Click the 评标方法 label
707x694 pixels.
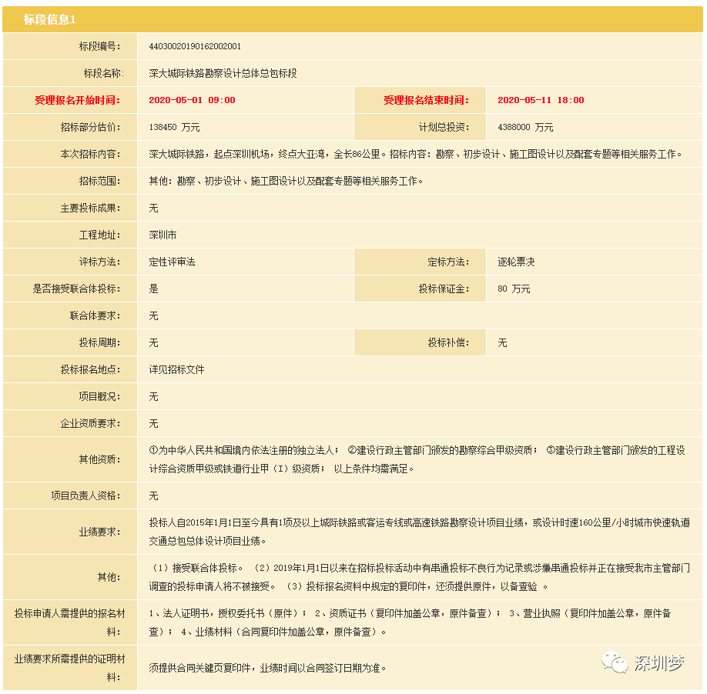99,262
